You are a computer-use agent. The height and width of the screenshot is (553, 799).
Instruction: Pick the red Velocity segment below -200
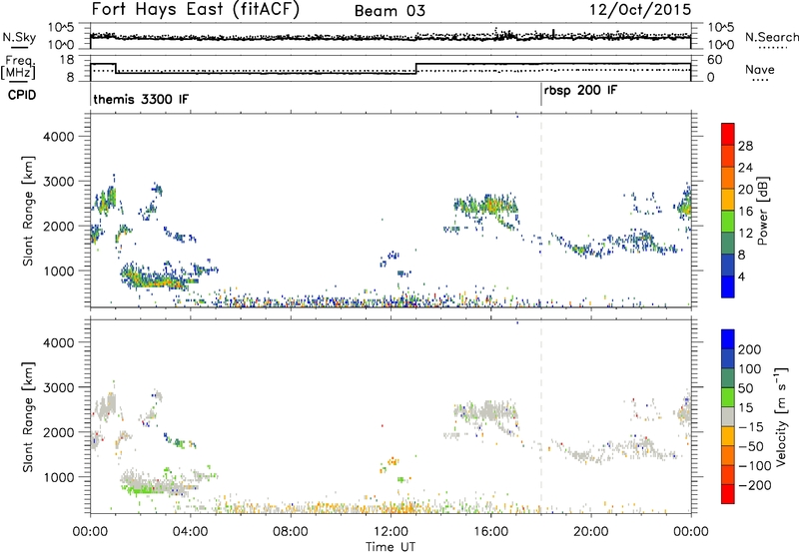(728, 494)
